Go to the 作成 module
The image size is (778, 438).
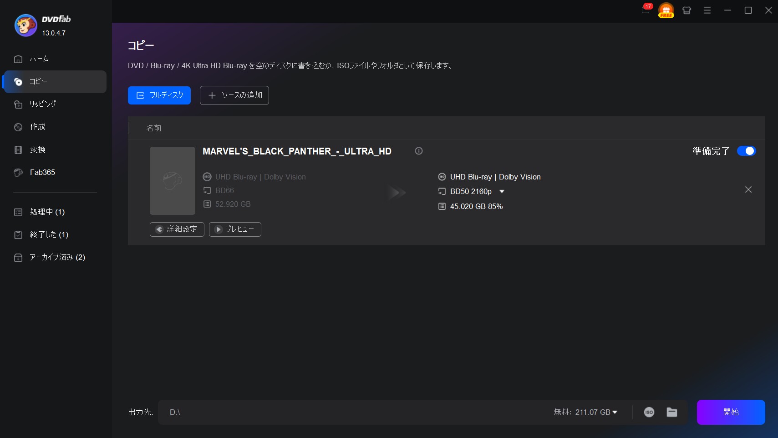click(55, 127)
